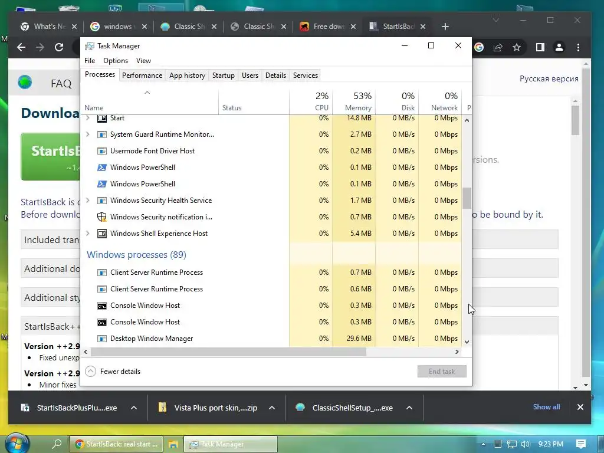The image size is (604, 453).
Task: Open taskbar search magnifier
Action: point(57,444)
